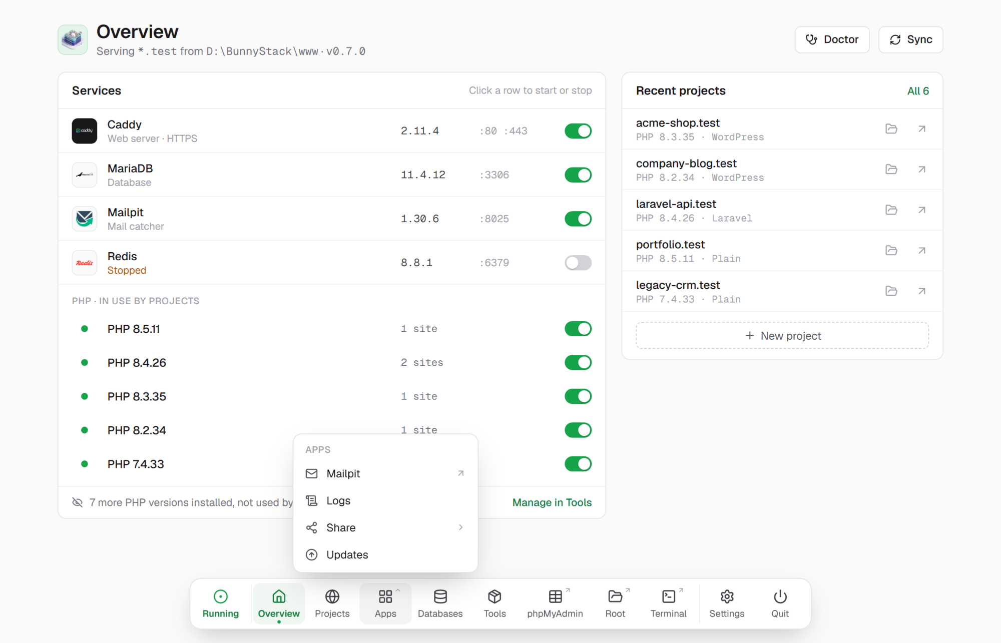Viewport: 1001px width, 643px height.
Task: Click Manage in Tools link
Action: 552,502
